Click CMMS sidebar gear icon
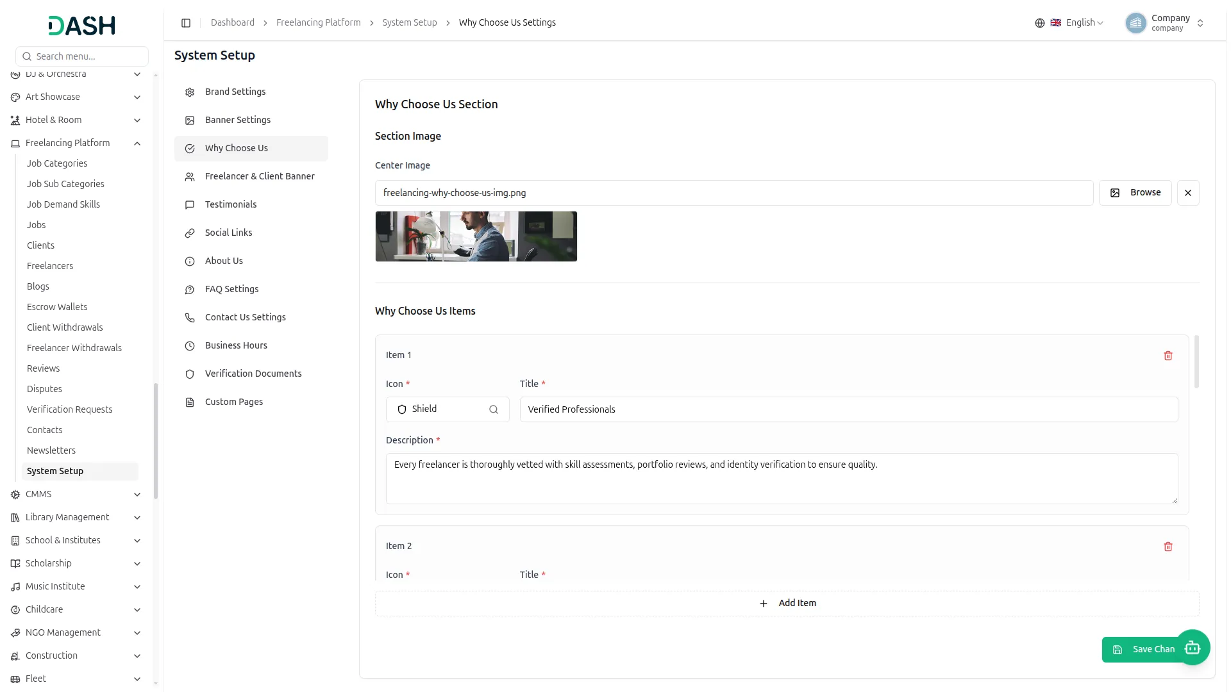This screenshot has height=692, width=1231. tap(15, 495)
